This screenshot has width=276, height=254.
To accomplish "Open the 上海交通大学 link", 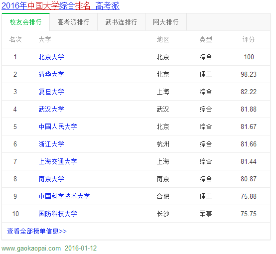I will pos(58,161).
